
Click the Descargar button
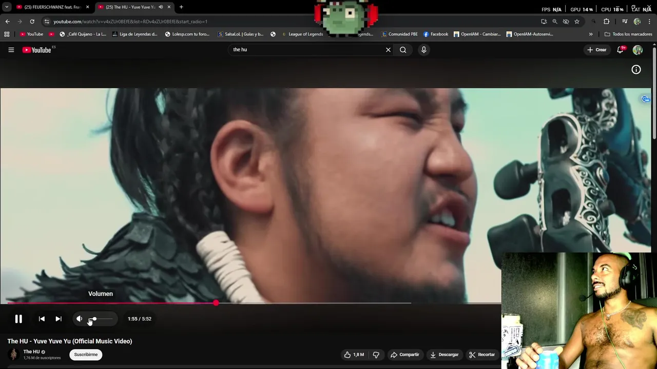(444, 355)
